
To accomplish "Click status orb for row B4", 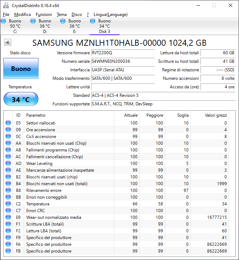I will point(8,183).
